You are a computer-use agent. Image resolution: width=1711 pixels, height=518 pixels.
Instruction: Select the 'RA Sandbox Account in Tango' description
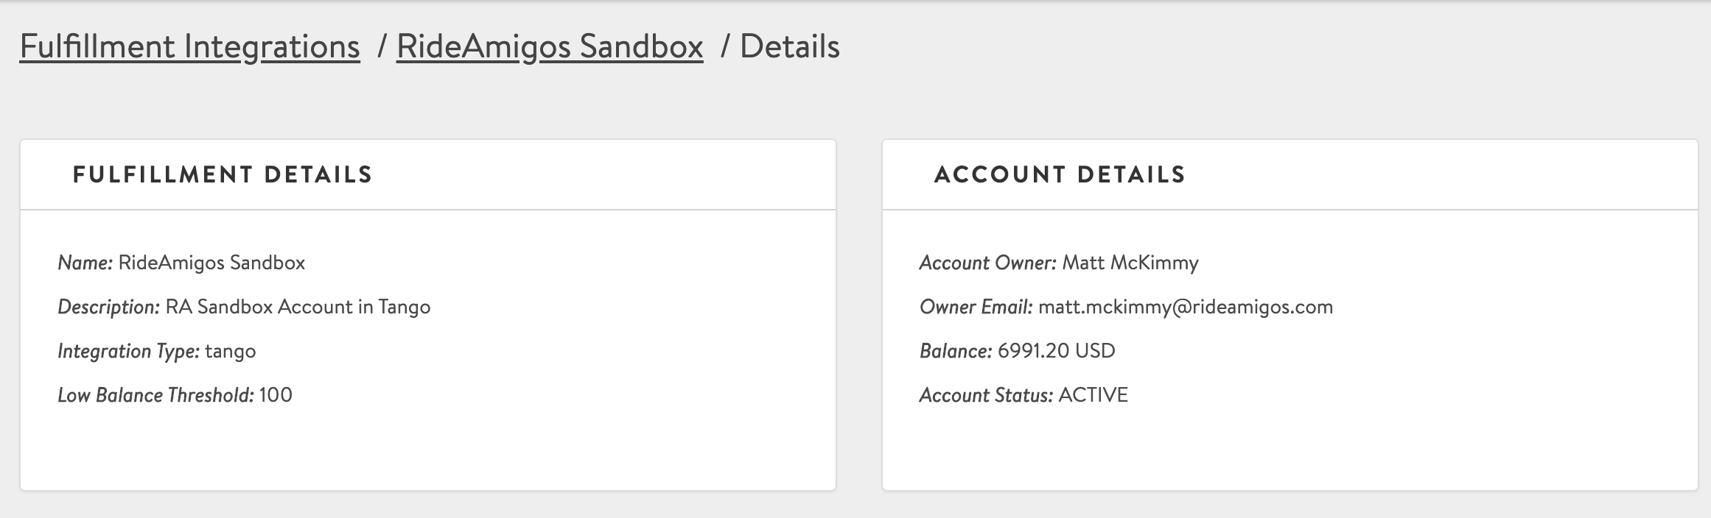(x=298, y=307)
